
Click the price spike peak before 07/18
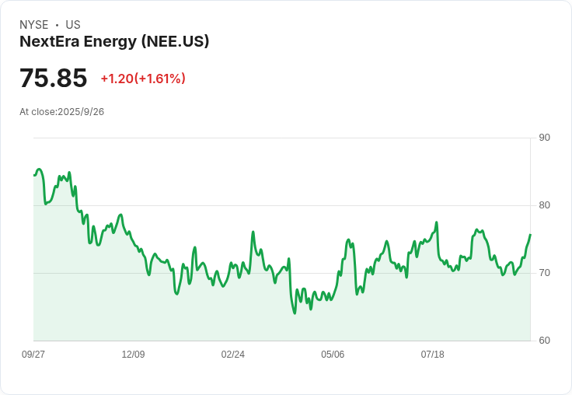click(x=436, y=222)
